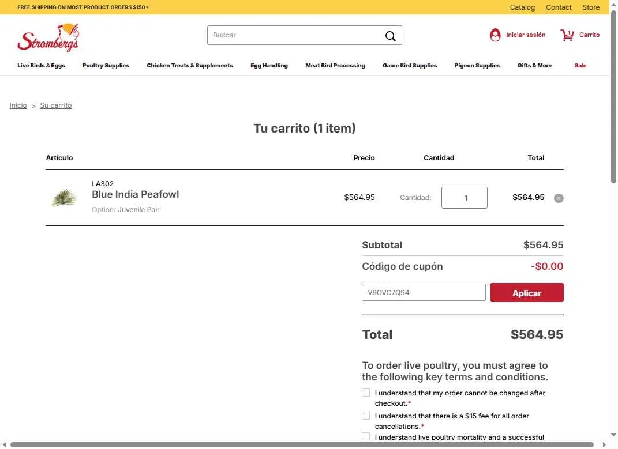Screen dimensions: 618x449
Task: Click the Contact link
Action: [x=559, y=7]
